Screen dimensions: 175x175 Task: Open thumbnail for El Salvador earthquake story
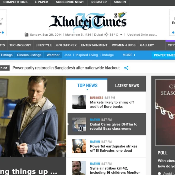click(x=79, y=146)
